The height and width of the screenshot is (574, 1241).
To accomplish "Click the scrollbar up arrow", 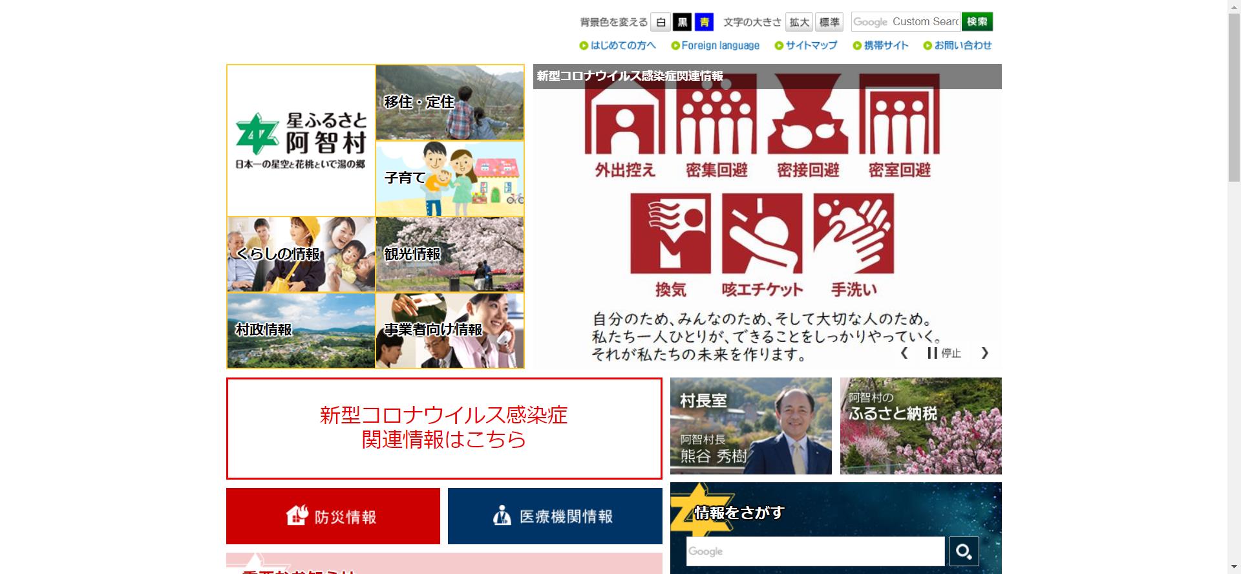I will pyautogui.click(x=1234, y=6).
